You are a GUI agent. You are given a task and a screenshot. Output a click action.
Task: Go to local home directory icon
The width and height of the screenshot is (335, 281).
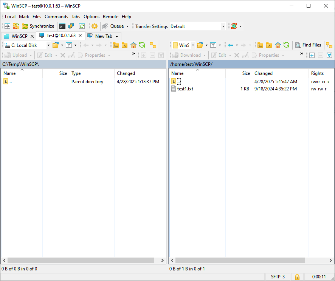[133, 45]
